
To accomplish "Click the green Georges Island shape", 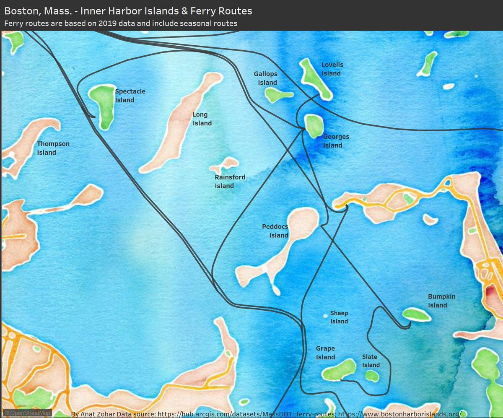I will pos(314,125).
